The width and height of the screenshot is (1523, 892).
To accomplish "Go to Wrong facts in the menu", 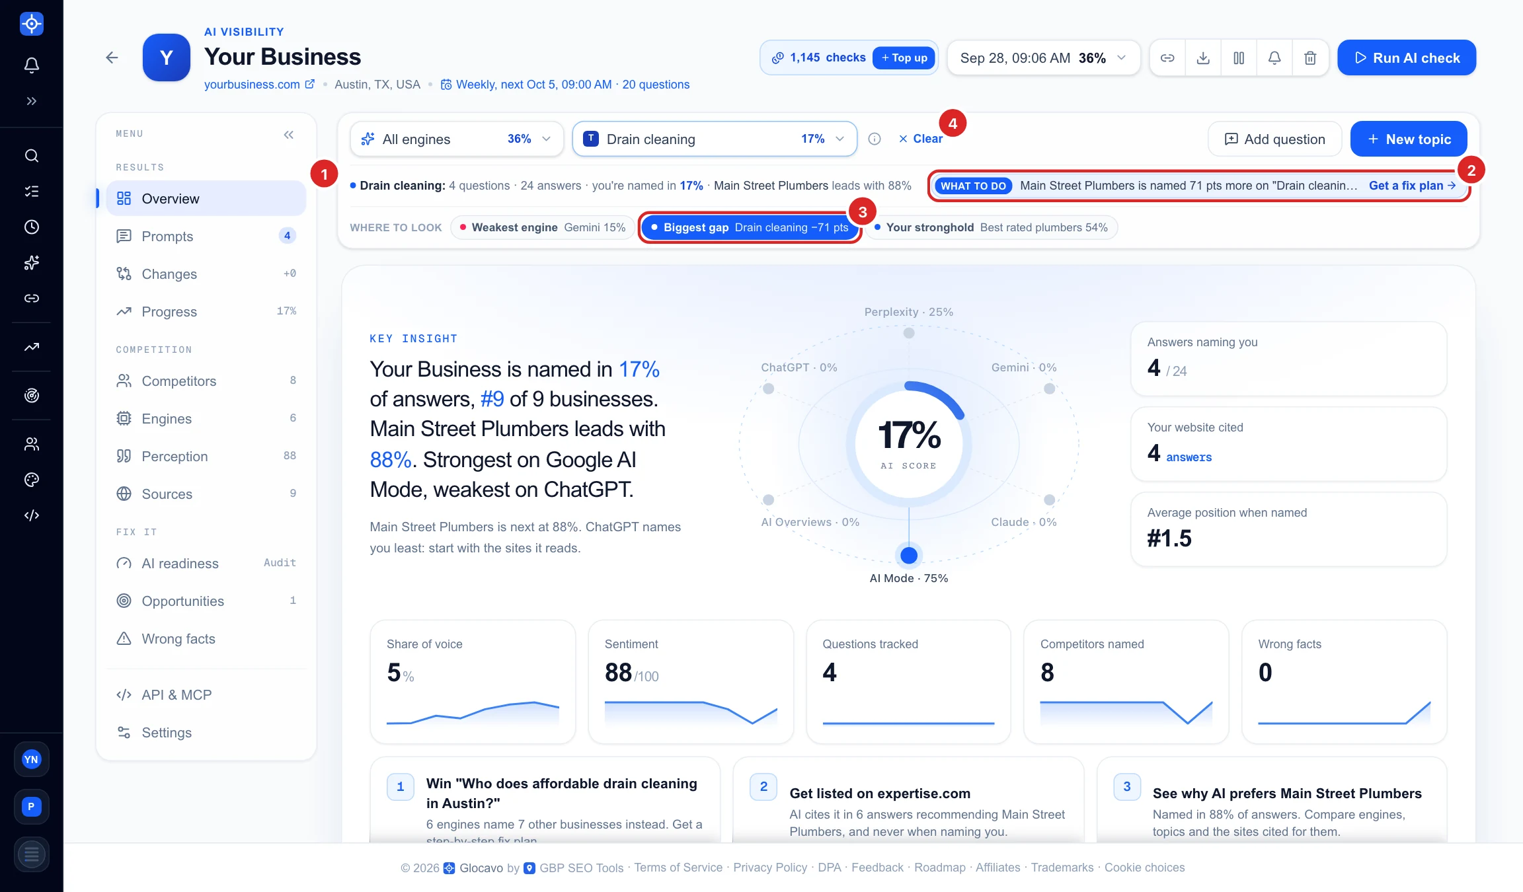I will (206, 639).
